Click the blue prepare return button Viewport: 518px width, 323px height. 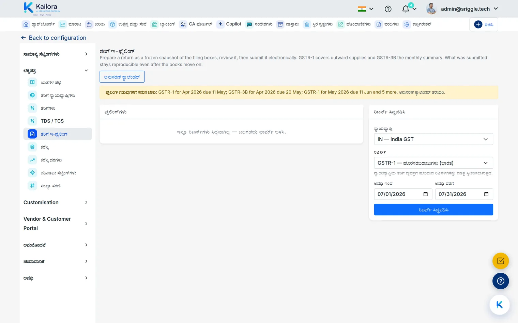click(x=433, y=210)
